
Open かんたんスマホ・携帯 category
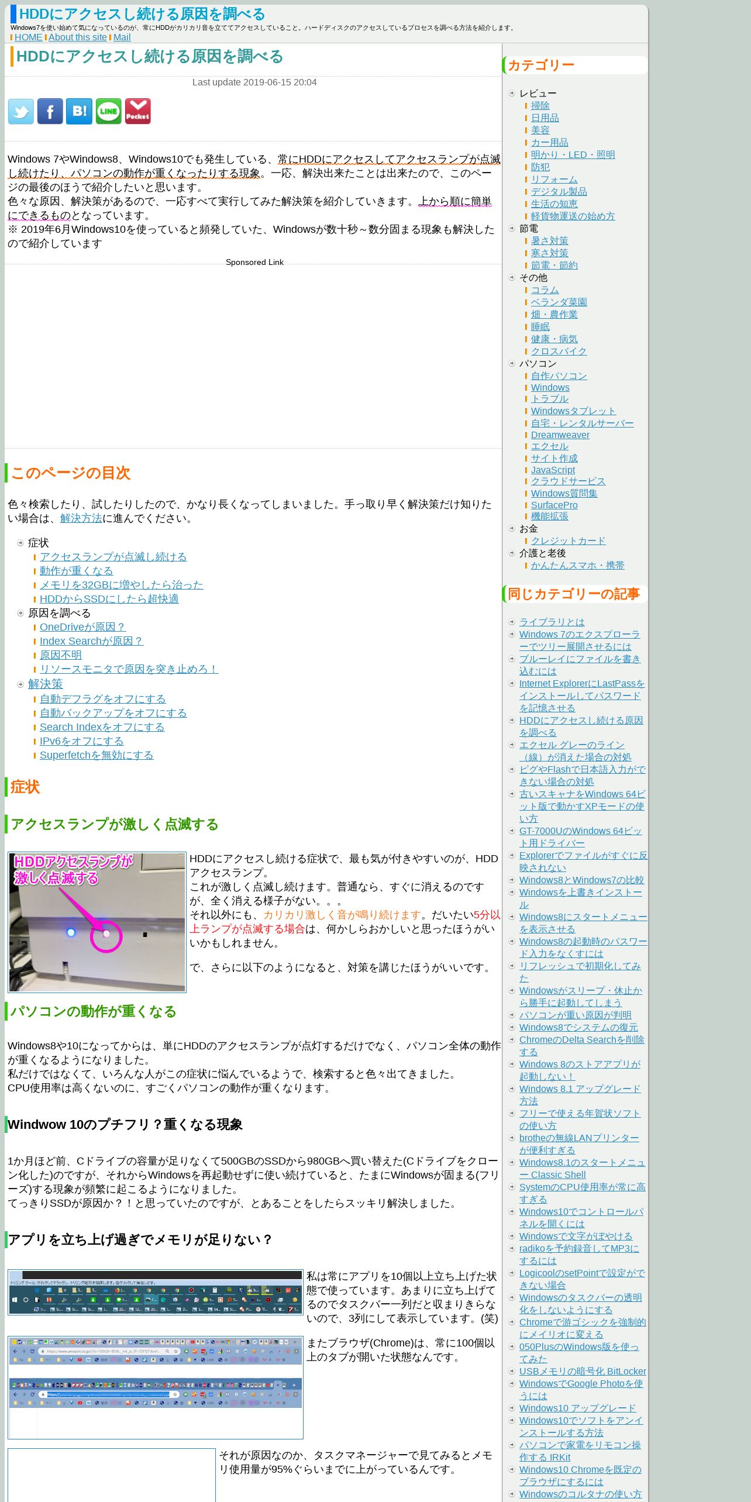[x=578, y=566]
